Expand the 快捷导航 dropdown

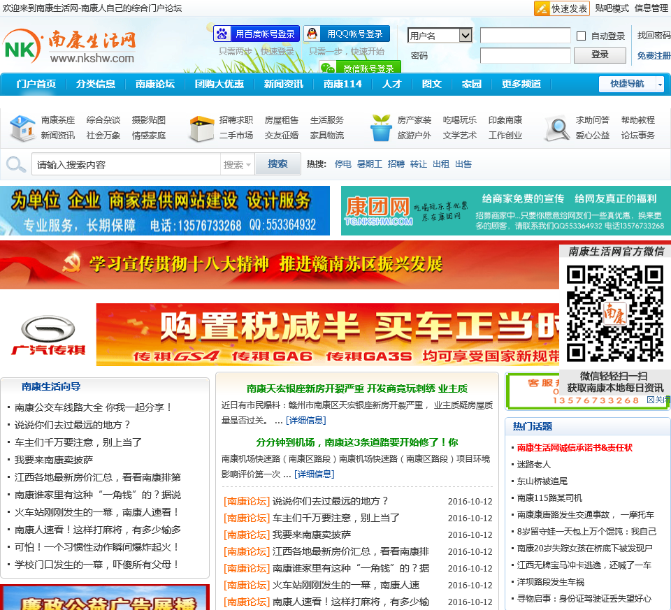[x=660, y=85]
